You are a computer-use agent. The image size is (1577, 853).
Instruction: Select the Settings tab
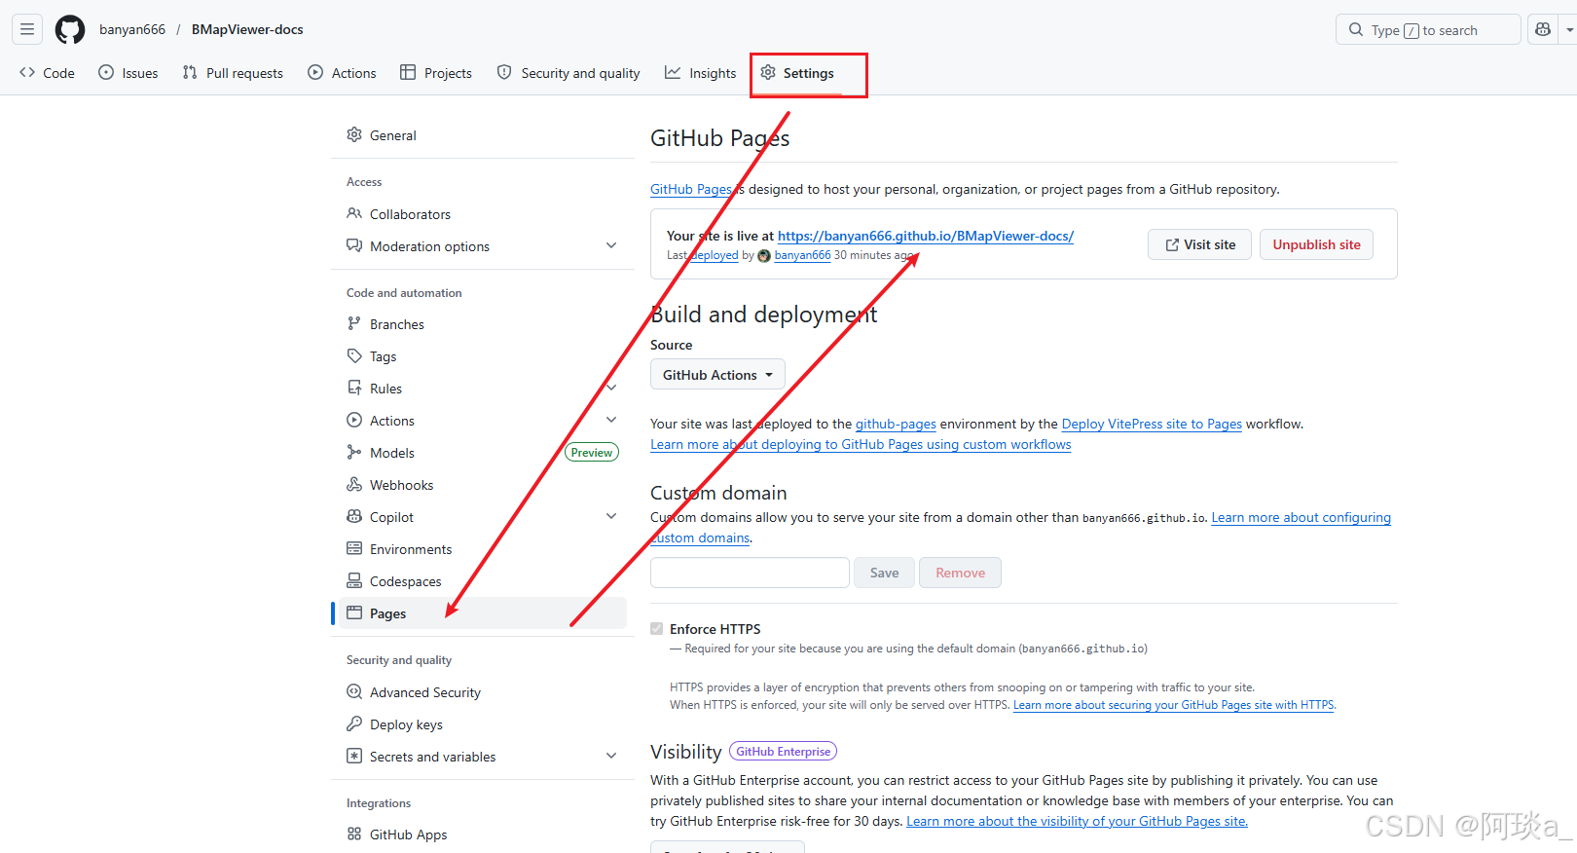797,73
